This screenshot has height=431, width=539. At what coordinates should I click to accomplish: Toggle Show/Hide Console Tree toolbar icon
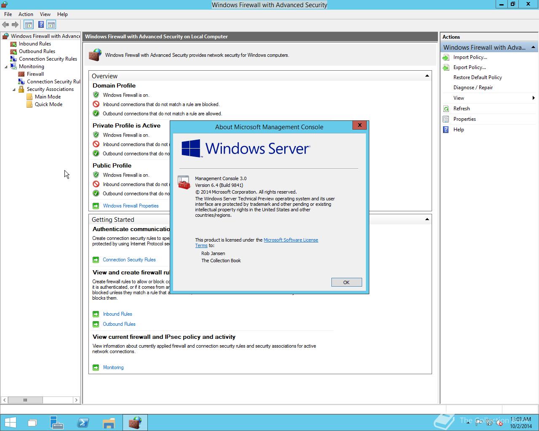(29, 25)
